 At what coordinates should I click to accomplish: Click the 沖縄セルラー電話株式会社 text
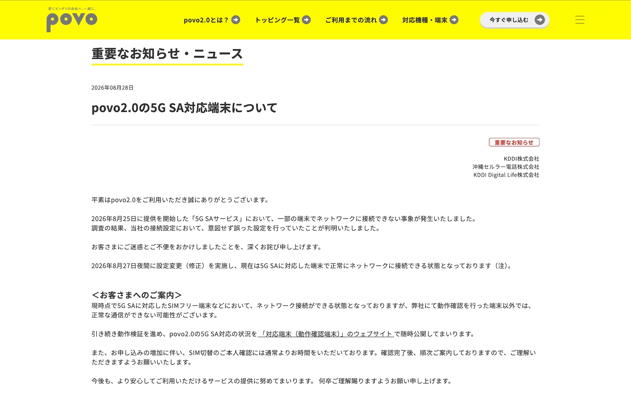point(506,167)
